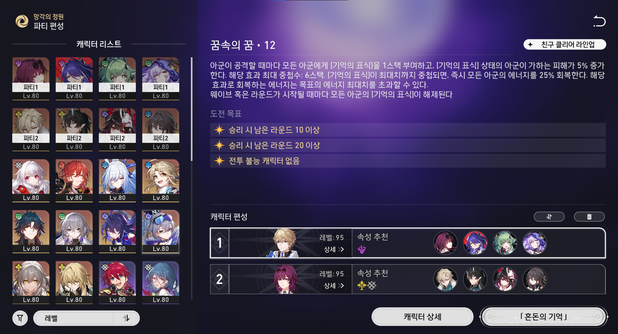Expand 상세 details for team 1
Viewport: 618px width, 334px height.
tap(334, 249)
